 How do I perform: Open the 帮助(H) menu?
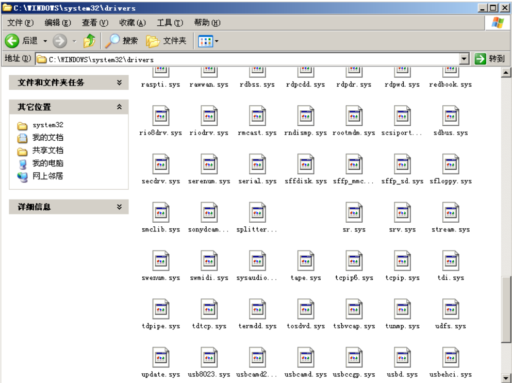click(207, 23)
